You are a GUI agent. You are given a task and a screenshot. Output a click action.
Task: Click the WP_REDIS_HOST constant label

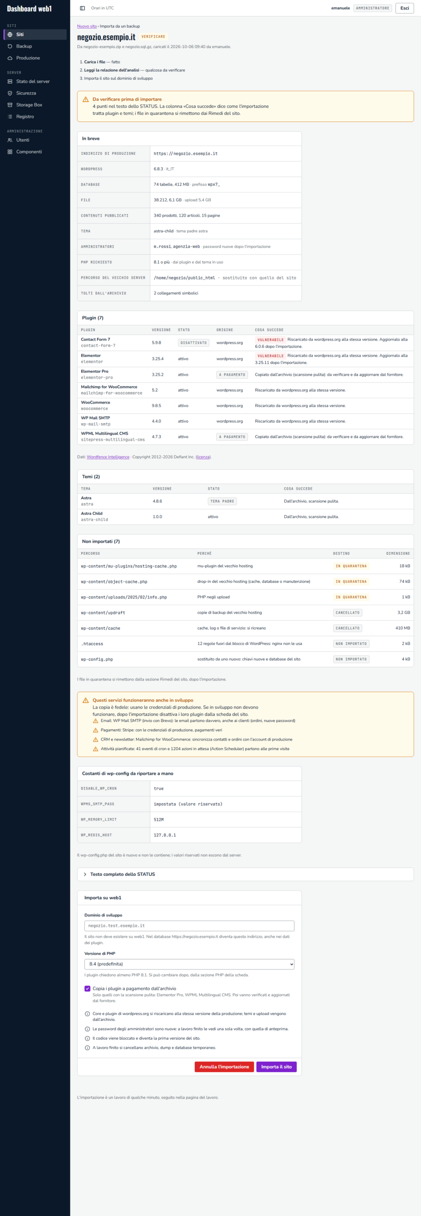pos(96,835)
